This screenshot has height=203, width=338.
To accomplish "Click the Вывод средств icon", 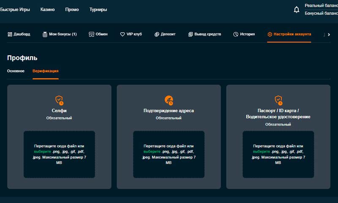I will click(191, 34).
